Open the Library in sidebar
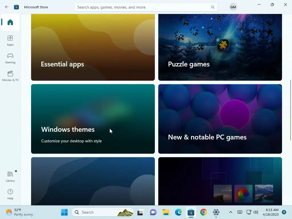The width and height of the screenshot is (292, 219). tap(10, 177)
